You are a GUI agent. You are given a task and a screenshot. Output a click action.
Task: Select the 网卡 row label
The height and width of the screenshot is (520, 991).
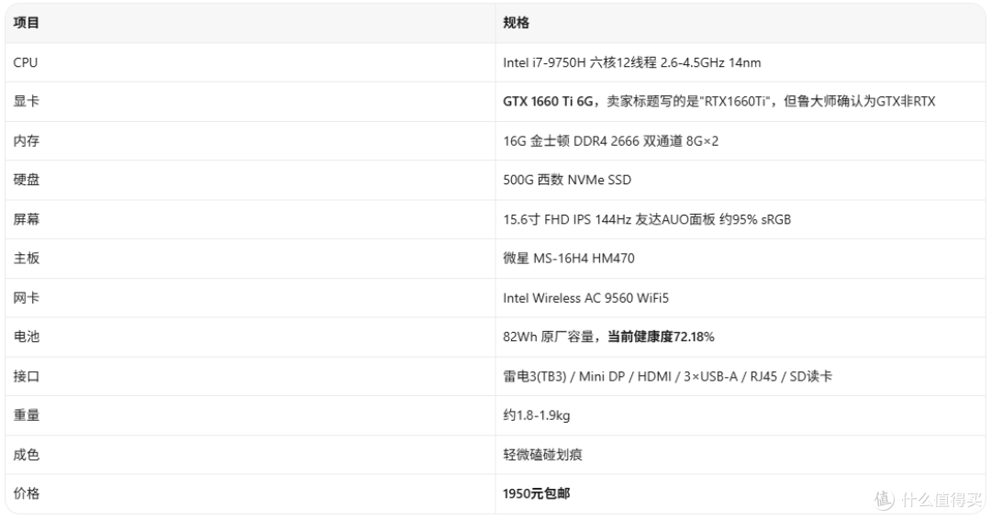coord(26,297)
